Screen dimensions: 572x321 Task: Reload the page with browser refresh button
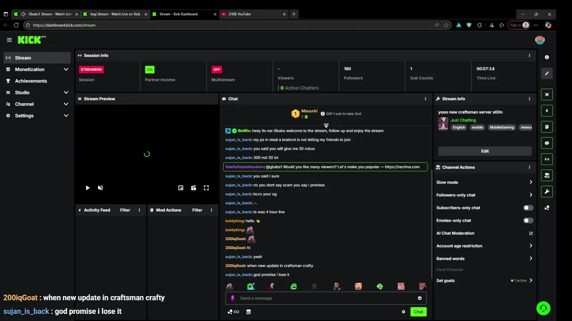point(16,25)
